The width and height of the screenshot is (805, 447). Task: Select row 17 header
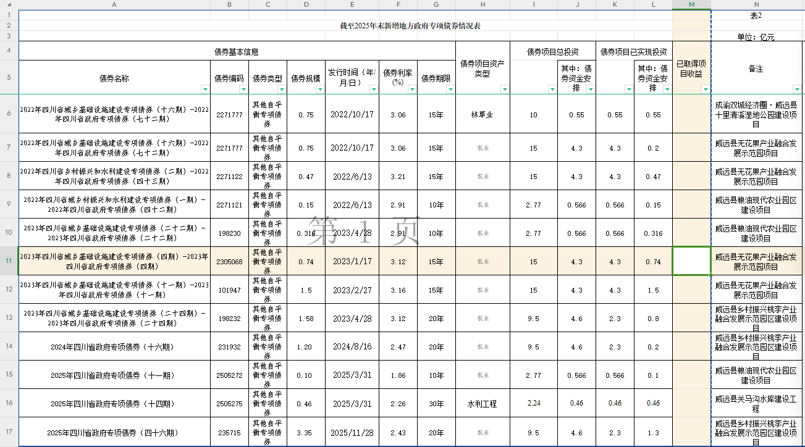(9, 432)
